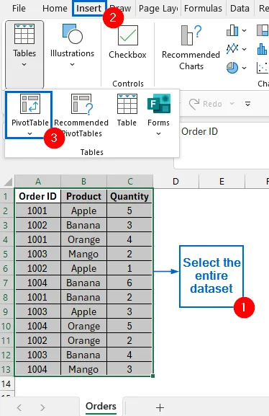This screenshot has width=269, height=416.
Task: Select cell B3 containing Banana
Action: 83,225
